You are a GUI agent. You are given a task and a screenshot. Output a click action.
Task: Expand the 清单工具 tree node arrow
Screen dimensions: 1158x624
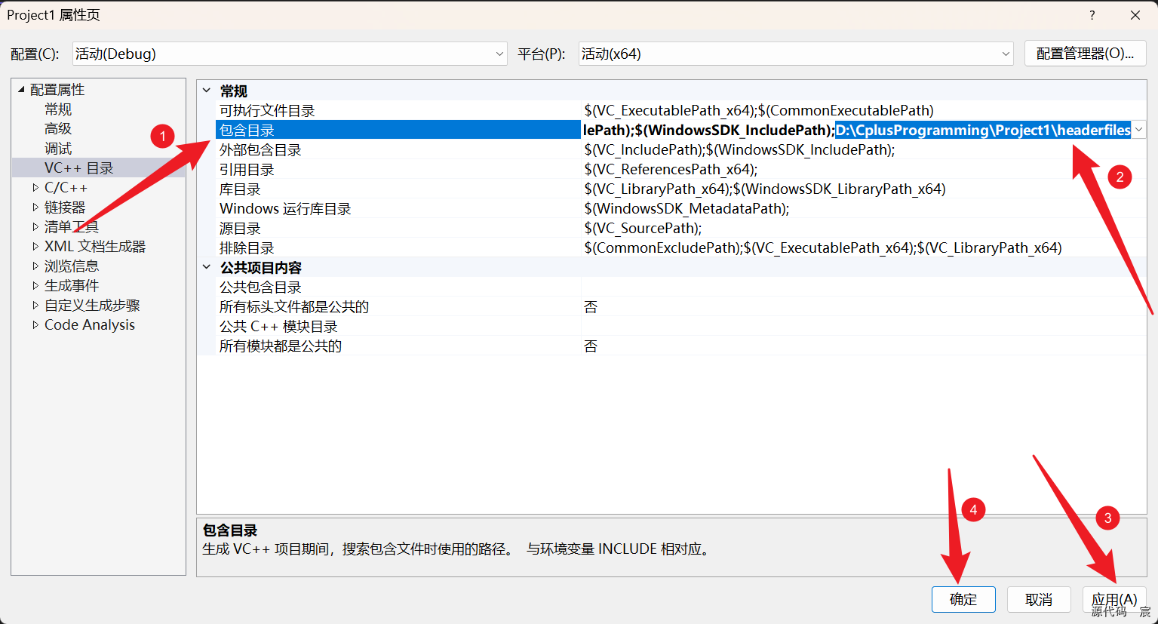[35, 226]
